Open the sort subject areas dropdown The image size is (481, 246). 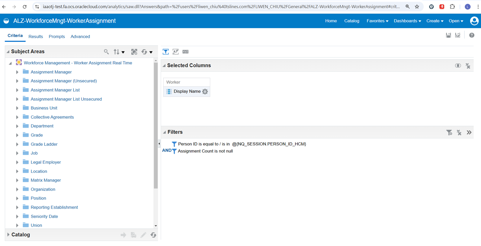click(x=119, y=52)
